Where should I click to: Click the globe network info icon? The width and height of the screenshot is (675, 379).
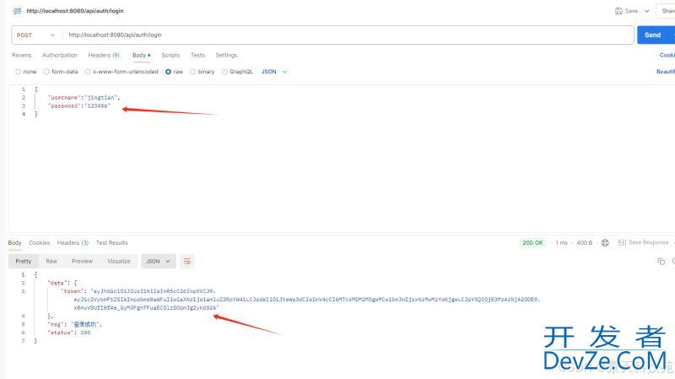[605, 243]
